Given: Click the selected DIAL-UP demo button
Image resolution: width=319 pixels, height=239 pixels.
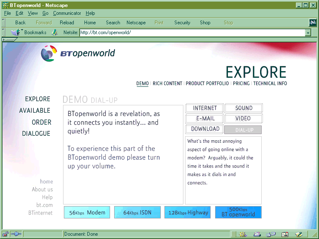Looking at the screenshot, I should pyautogui.click(x=243, y=130).
